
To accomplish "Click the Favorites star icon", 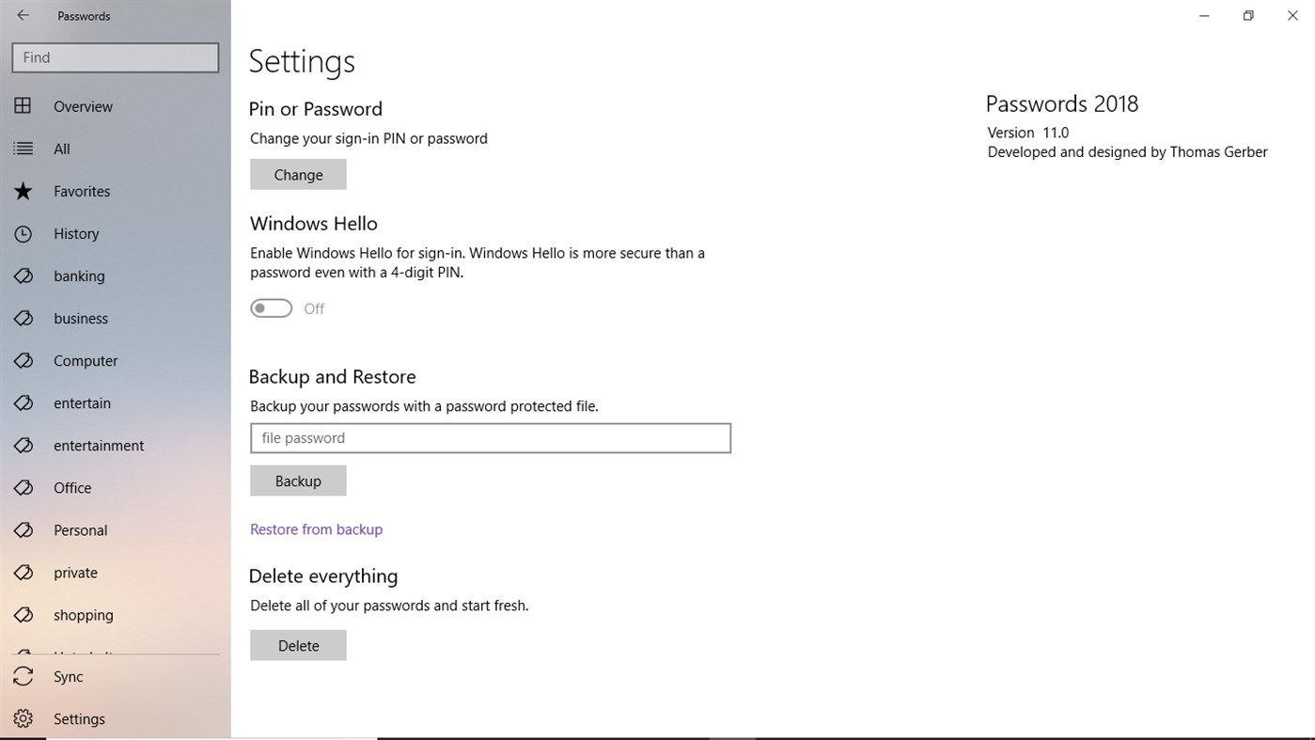I will (23, 191).
